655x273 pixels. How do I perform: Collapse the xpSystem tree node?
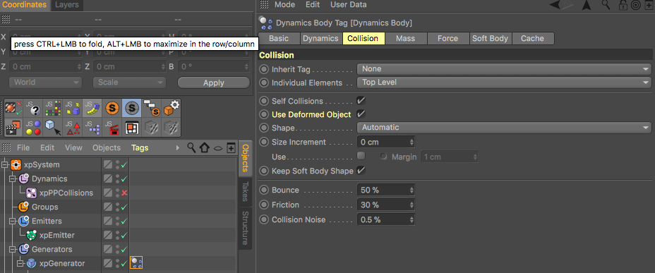pyautogui.click(x=5, y=164)
